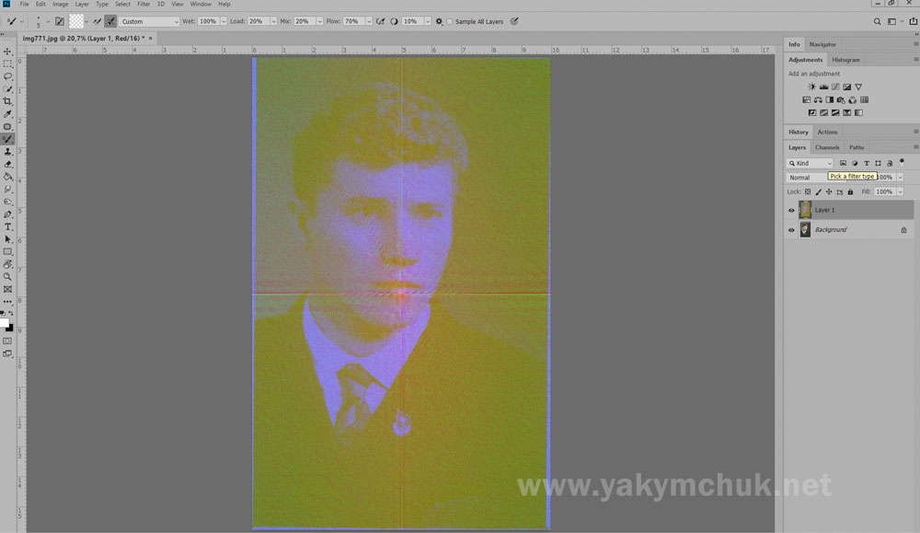Expand Wet percentage dropdown
Viewport: 920px width, 533px height.
click(x=223, y=22)
